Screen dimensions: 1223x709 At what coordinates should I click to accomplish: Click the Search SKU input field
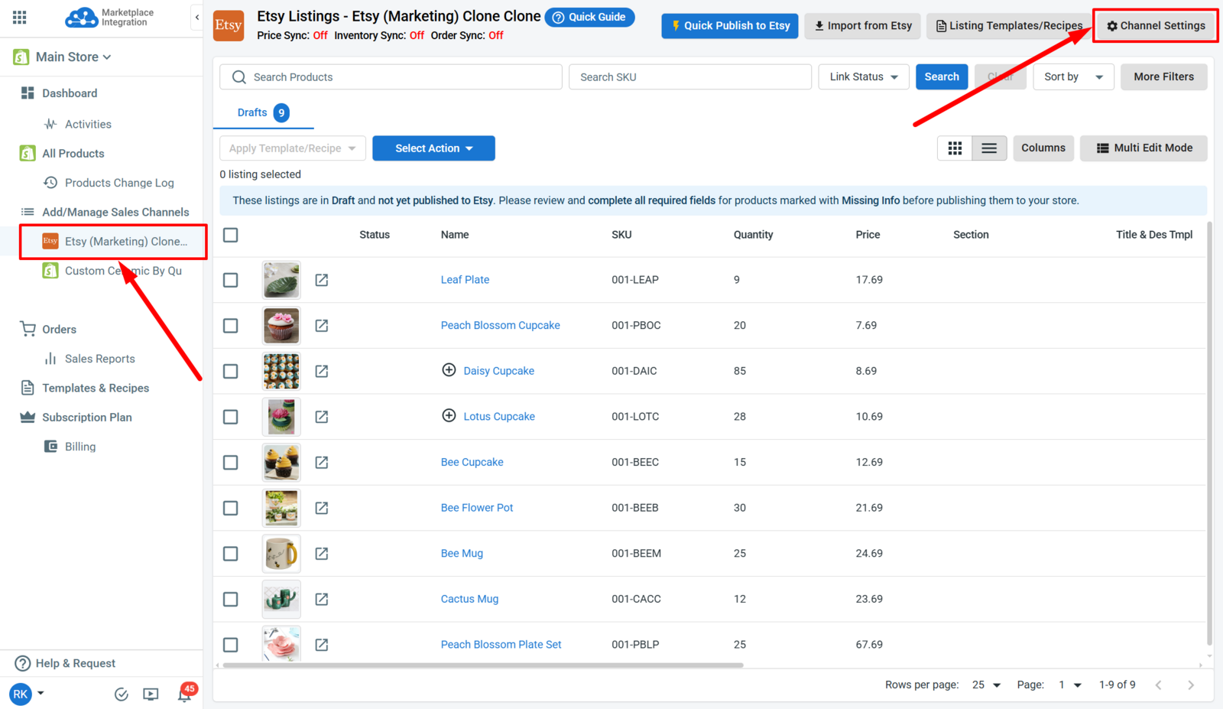click(x=690, y=77)
